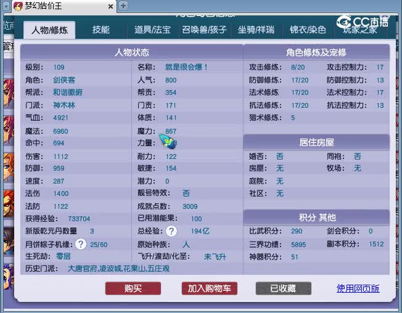This screenshot has height=313, width=402.
Task: Click the total experience value 194亿
Action: pyautogui.click(x=200, y=231)
